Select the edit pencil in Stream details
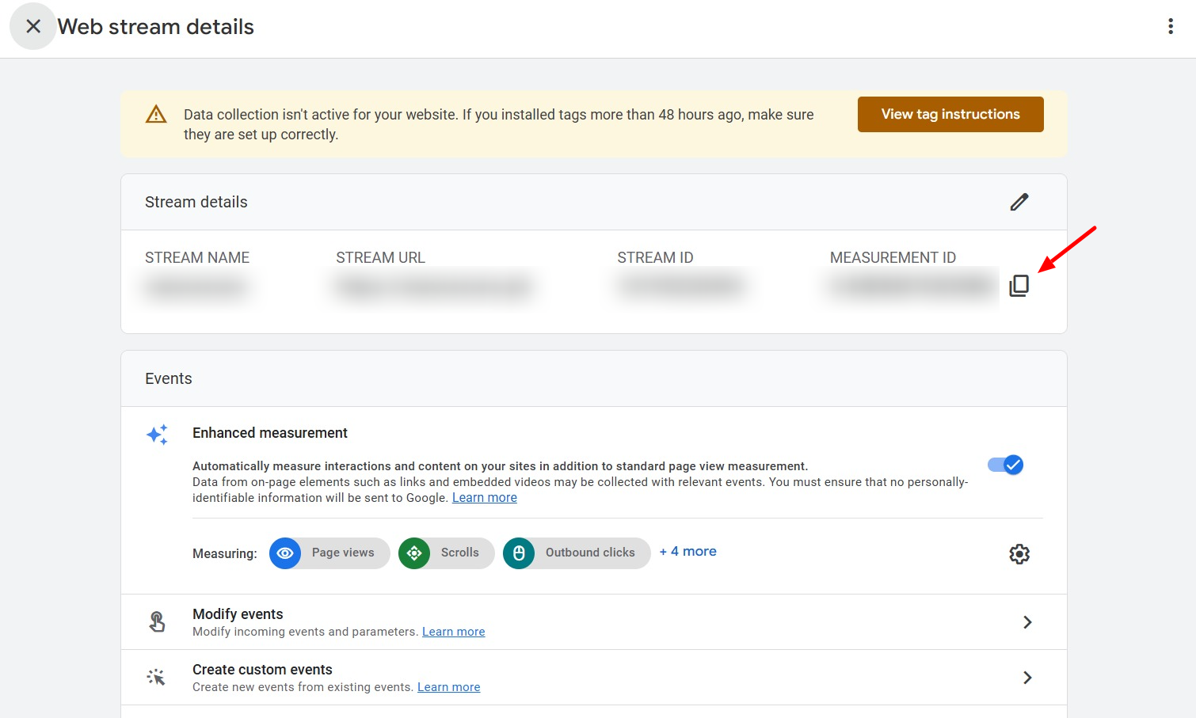This screenshot has height=718, width=1196. [1019, 202]
